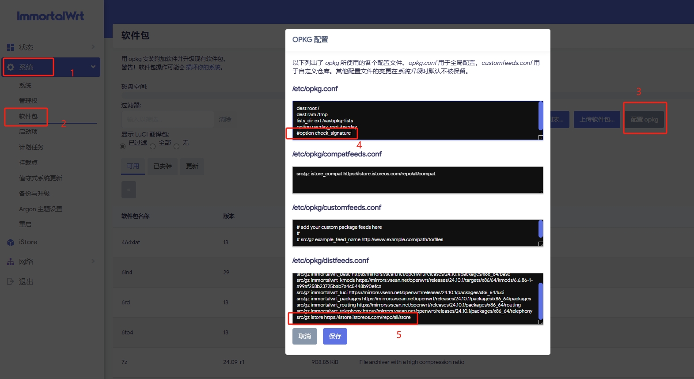
Task: Click the distfeeds.conf textarea scrollbar
Action: tap(541, 301)
